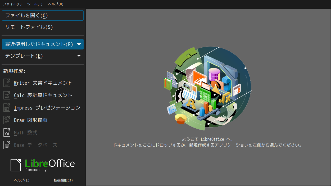This screenshot has height=186, width=331.
Task: Click the Writer document icon
Action: (7, 83)
